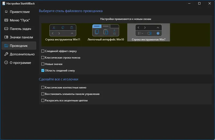Enable Слюдяной эффект сверху checkbox
This screenshot has height=140, width=215.
coord(43,51)
